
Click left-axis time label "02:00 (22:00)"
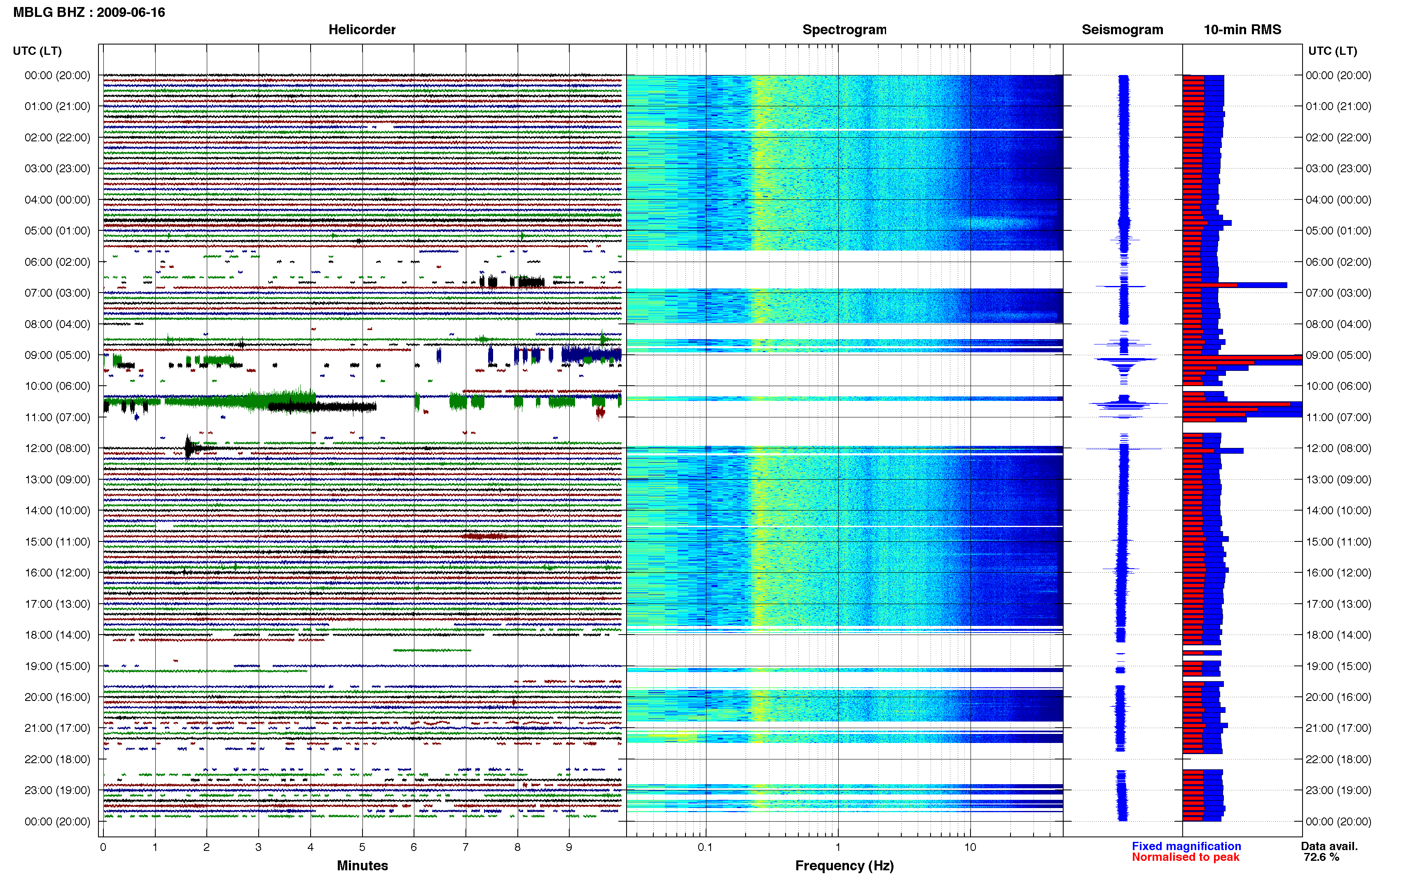click(x=58, y=138)
